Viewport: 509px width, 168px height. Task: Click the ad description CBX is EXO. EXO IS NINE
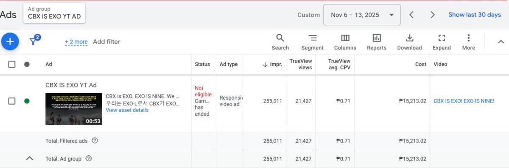143,96
